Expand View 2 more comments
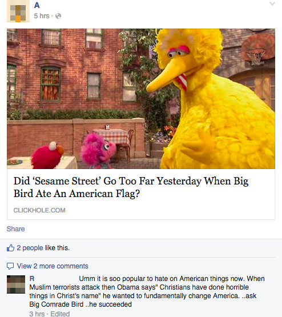 [53, 266]
